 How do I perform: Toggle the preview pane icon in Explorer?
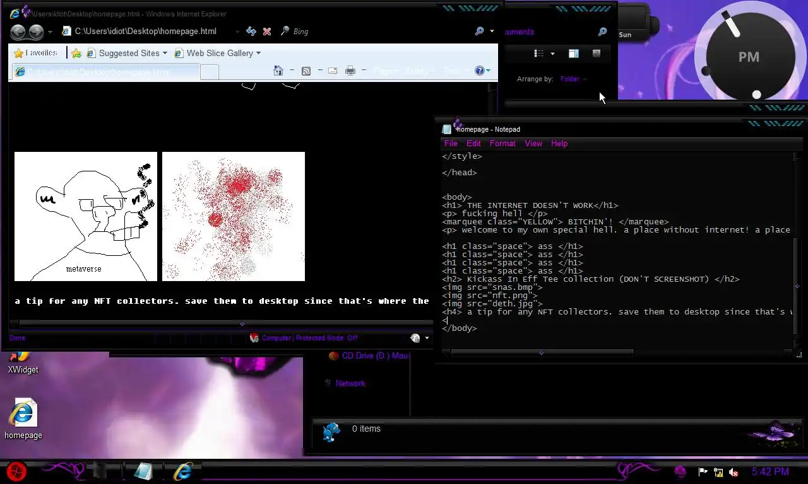[573, 54]
